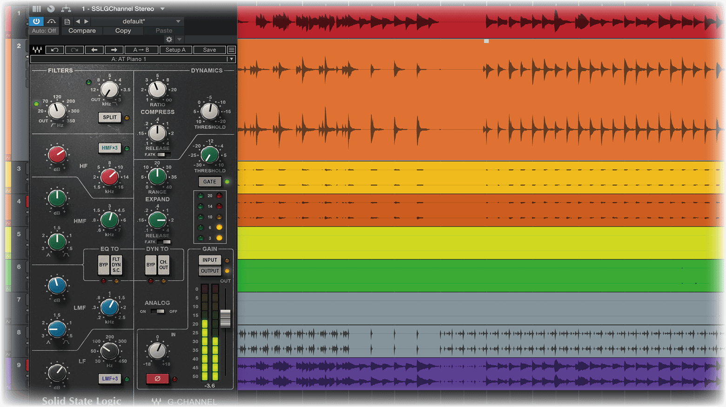This screenshot has height=407, width=726.
Task: Click the high-pass filter Hz knob
Action: tap(57, 111)
